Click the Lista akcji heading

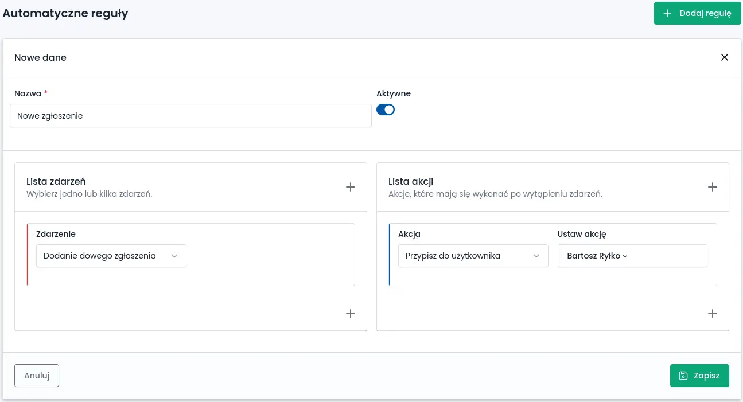pyautogui.click(x=411, y=181)
